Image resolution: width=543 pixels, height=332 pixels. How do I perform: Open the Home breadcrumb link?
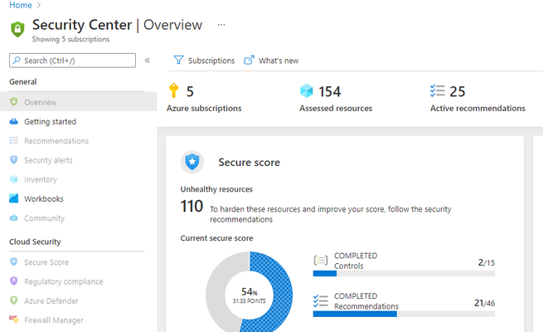21,5
